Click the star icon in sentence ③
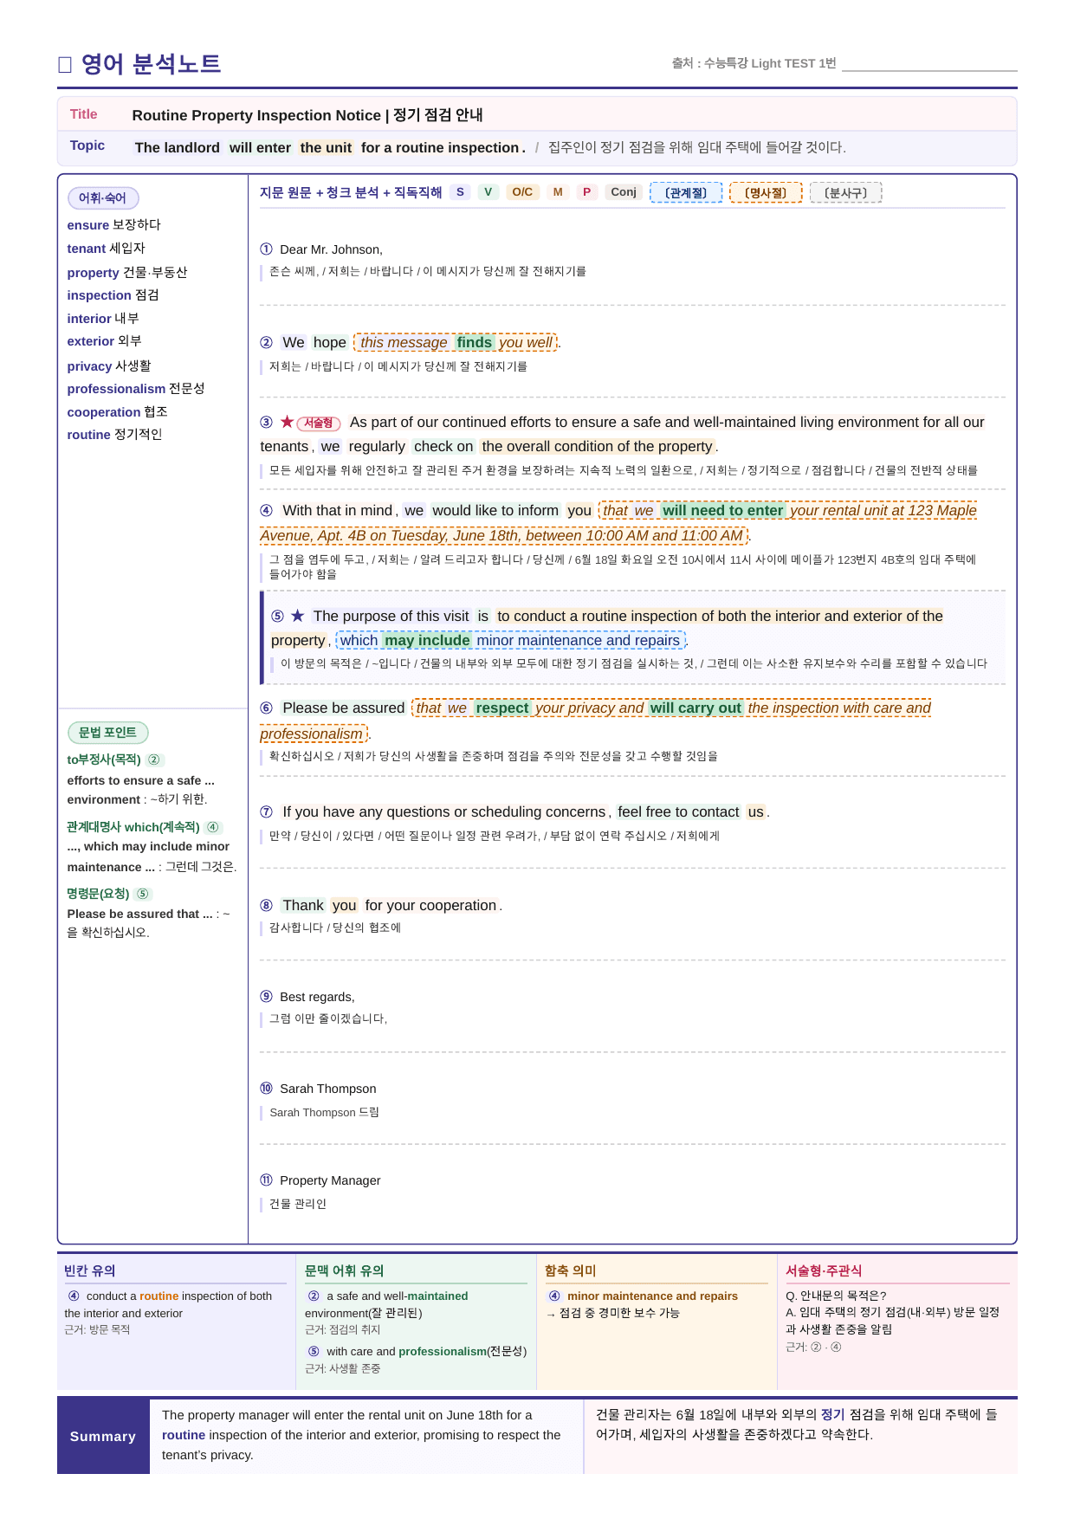 click(287, 422)
